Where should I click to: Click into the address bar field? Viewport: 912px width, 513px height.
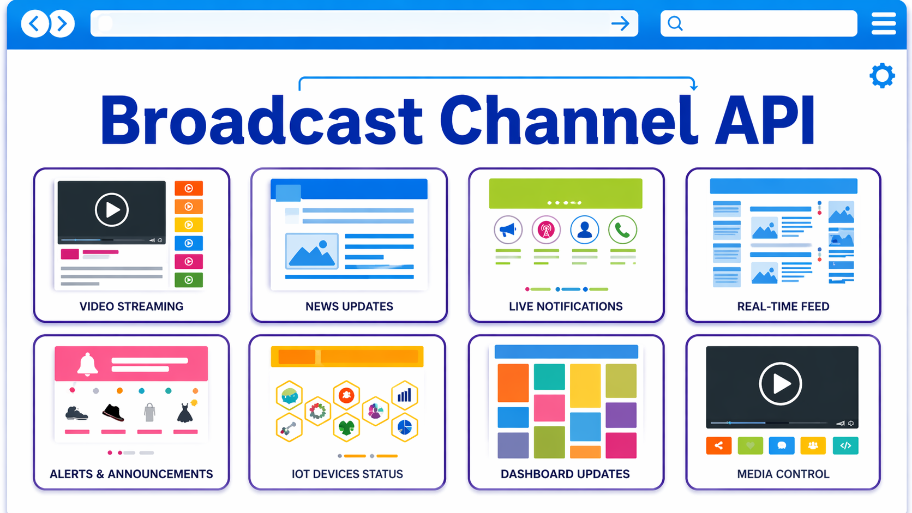tap(349, 24)
